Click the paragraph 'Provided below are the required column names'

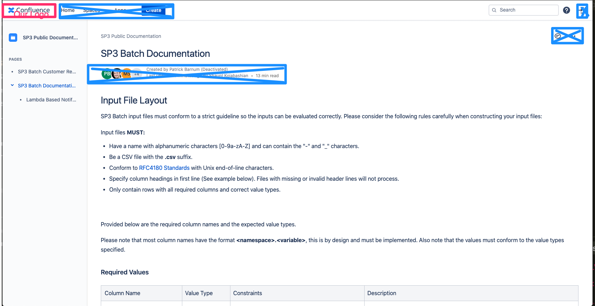point(198,224)
